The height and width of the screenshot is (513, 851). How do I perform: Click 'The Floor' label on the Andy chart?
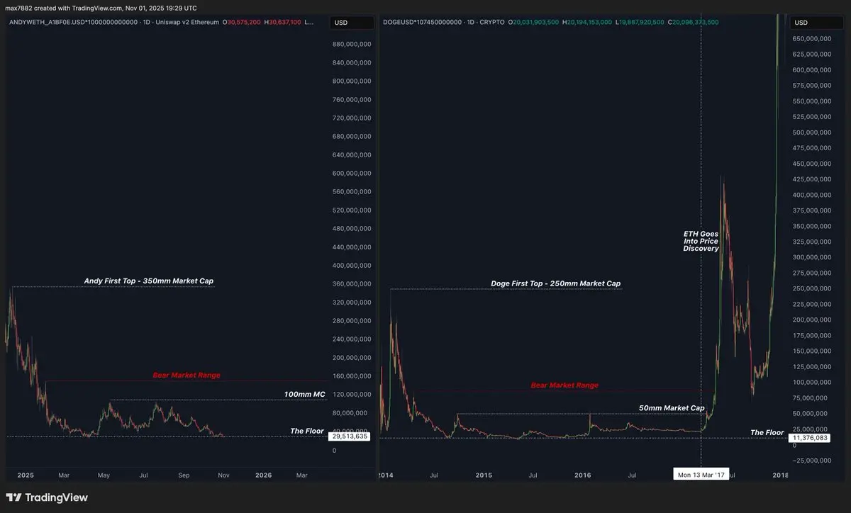307,431
